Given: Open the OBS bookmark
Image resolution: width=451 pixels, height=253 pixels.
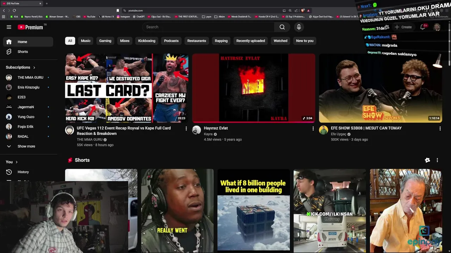Looking at the screenshot, I should pos(76,17).
